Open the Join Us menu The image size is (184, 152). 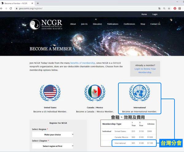click(x=84, y=24)
